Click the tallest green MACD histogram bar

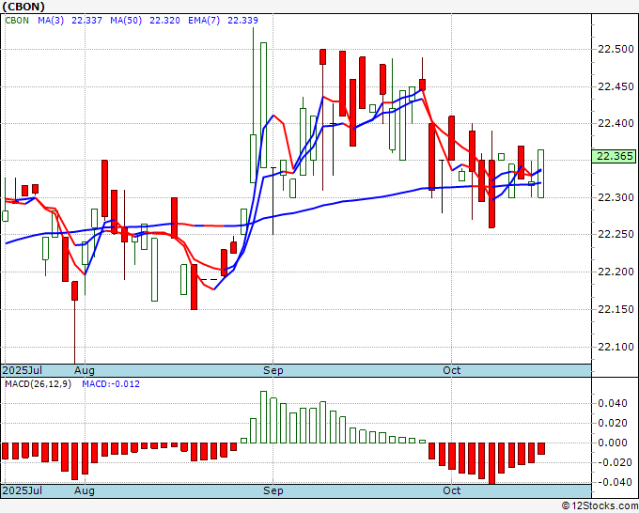click(x=263, y=417)
